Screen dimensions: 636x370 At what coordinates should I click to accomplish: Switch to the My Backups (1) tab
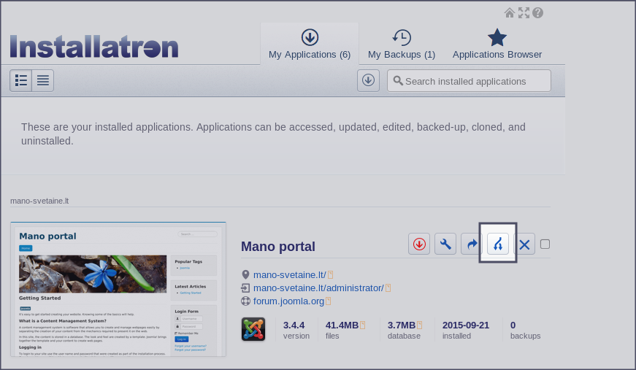coord(401,45)
